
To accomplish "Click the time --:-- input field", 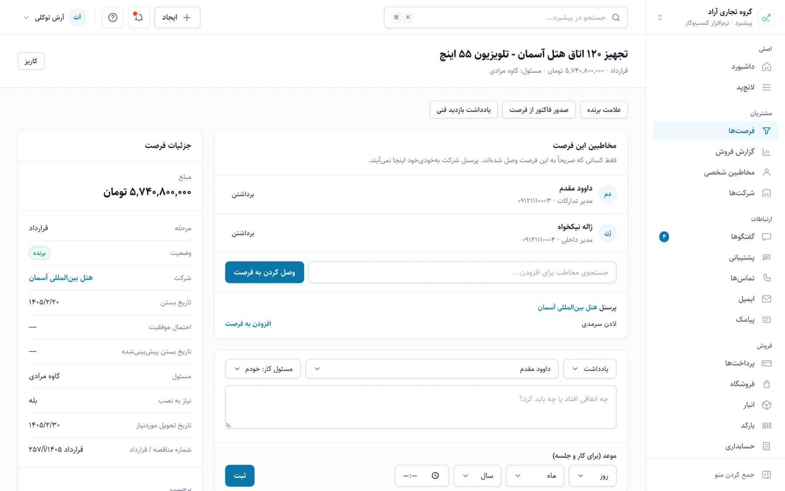I will pyautogui.click(x=422, y=476).
